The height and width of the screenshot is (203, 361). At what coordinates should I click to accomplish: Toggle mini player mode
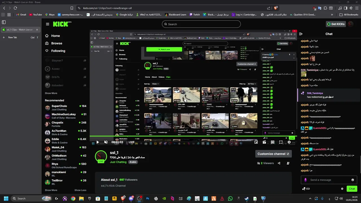[x=256, y=142]
